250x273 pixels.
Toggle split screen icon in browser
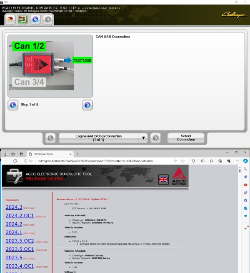point(202,161)
